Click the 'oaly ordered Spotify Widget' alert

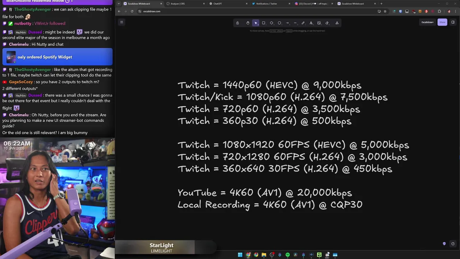(x=57, y=57)
